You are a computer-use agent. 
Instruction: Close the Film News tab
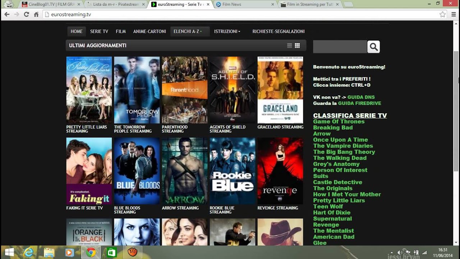coord(273,4)
